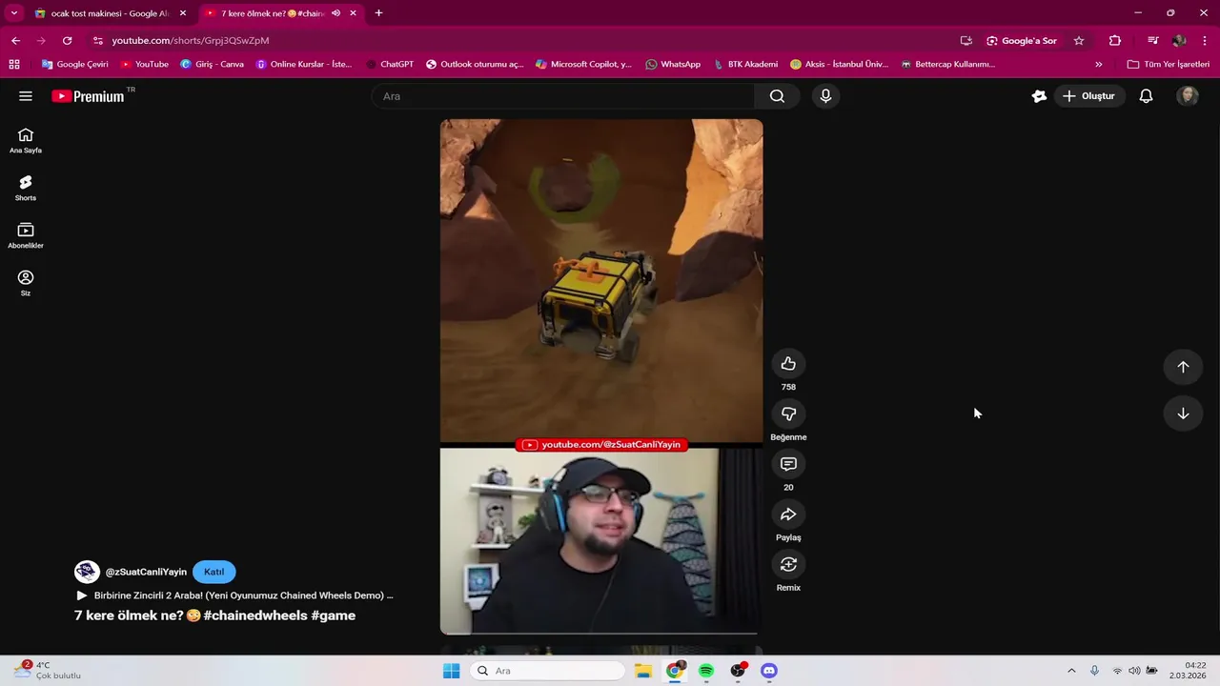Bookmark this page with star icon
1220x686 pixels.
tap(1079, 41)
